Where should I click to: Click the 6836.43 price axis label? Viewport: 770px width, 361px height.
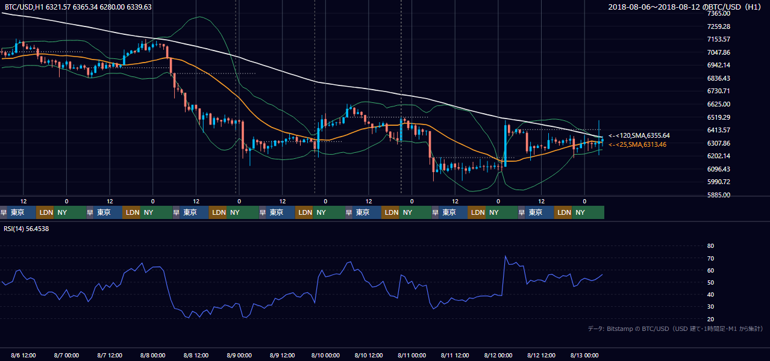point(718,78)
